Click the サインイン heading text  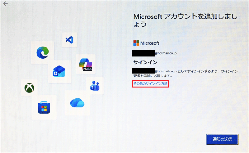[145, 62]
